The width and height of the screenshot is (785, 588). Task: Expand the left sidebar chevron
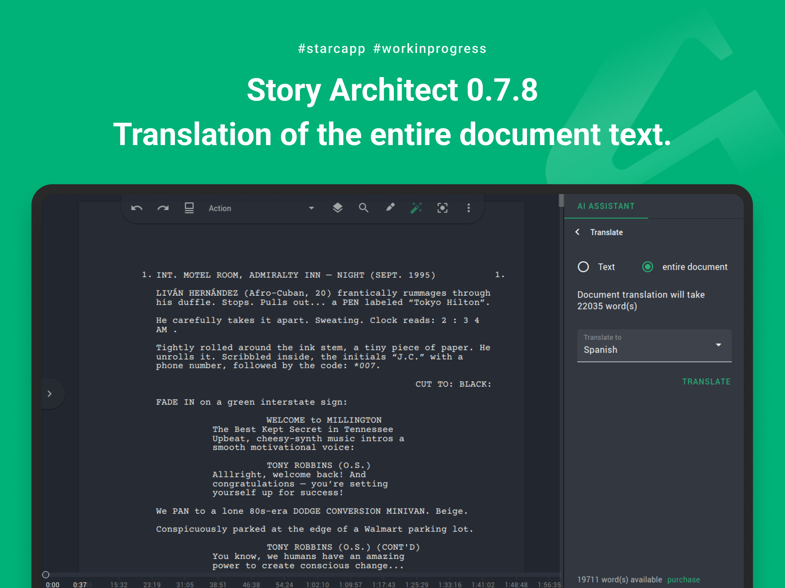(x=50, y=394)
